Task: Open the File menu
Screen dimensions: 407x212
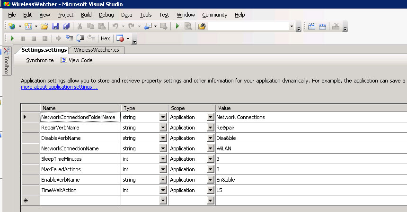Action: pos(12,15)
